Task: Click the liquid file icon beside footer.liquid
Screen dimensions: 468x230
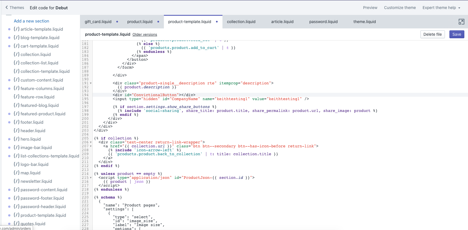Action: click(17, 122)
